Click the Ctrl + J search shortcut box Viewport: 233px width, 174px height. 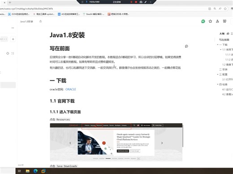[x=4, y=39]
